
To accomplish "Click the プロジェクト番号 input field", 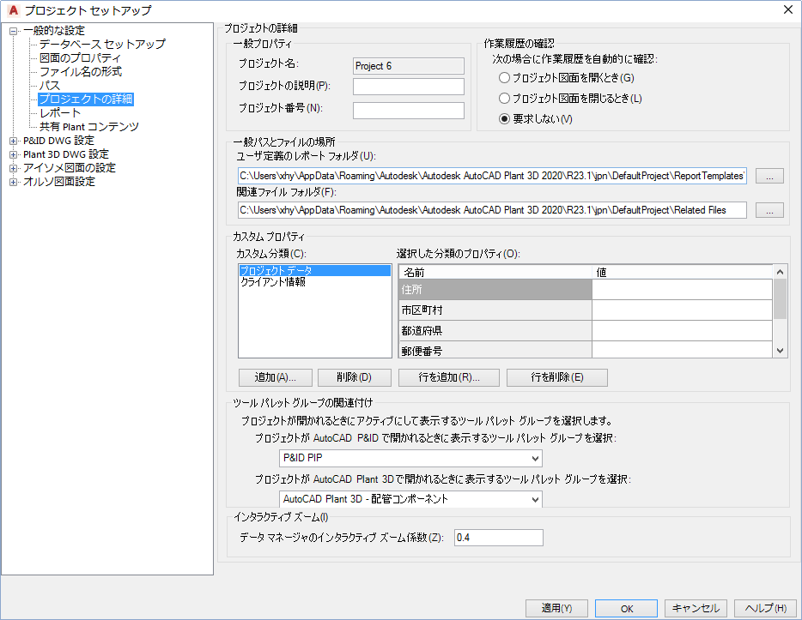I will 409,111.
